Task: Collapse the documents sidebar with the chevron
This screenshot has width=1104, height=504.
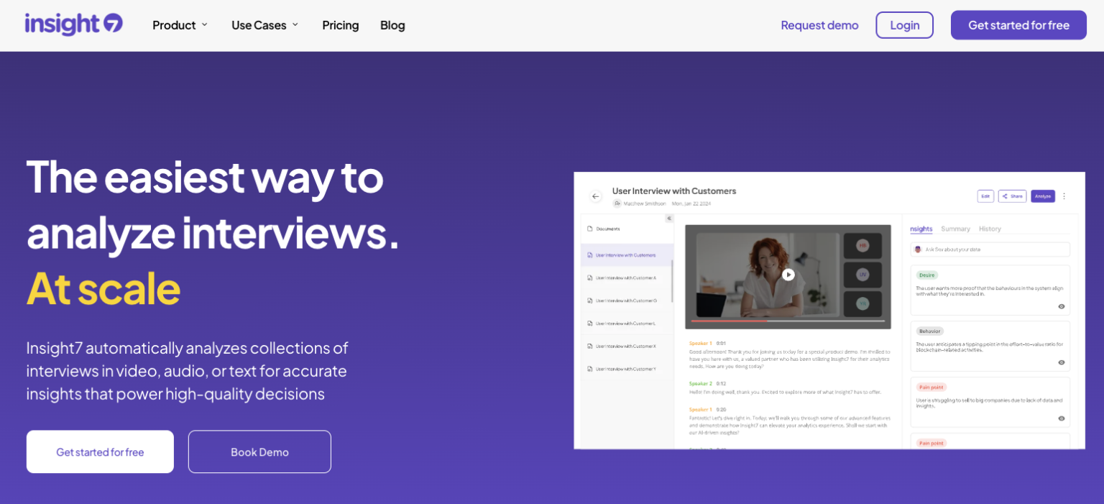Action: [669, 219]
